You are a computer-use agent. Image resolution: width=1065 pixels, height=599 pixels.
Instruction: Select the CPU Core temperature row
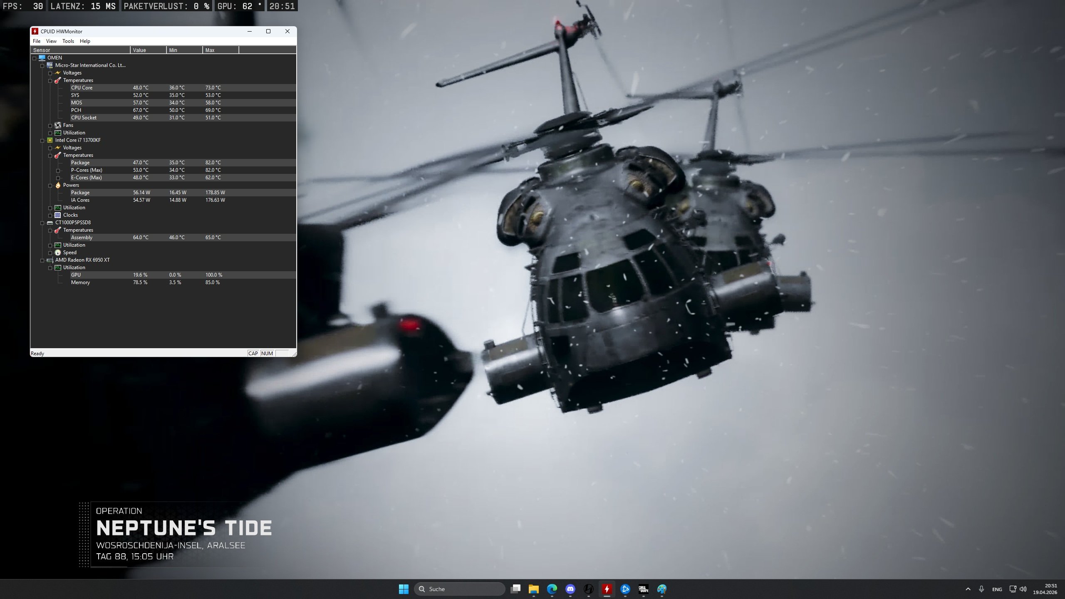[82, 88]
